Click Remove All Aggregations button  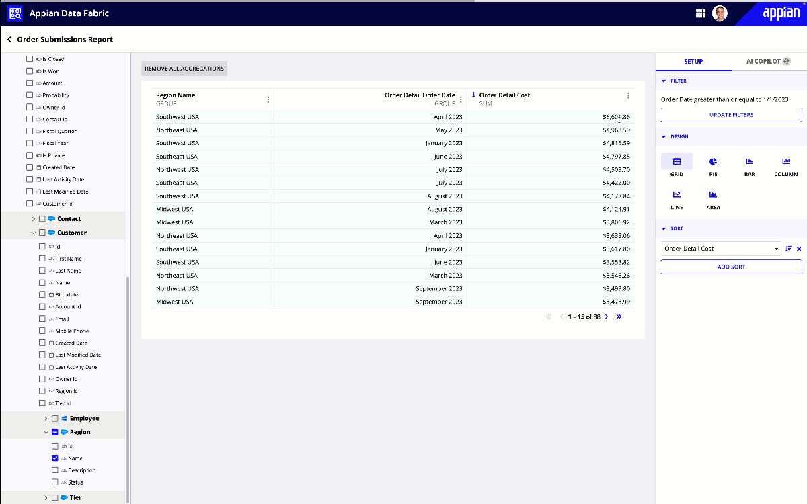coord(184,69)
